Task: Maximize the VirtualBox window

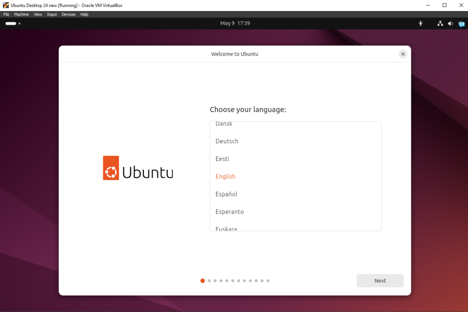Action: pos(444,5)
